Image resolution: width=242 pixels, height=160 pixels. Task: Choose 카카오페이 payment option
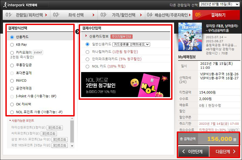pyautogui.click(x=12, y=53)
